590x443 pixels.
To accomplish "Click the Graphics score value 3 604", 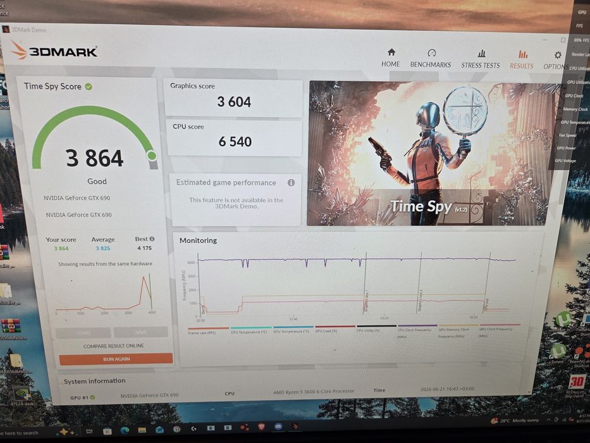I will (x=234, y=102).
